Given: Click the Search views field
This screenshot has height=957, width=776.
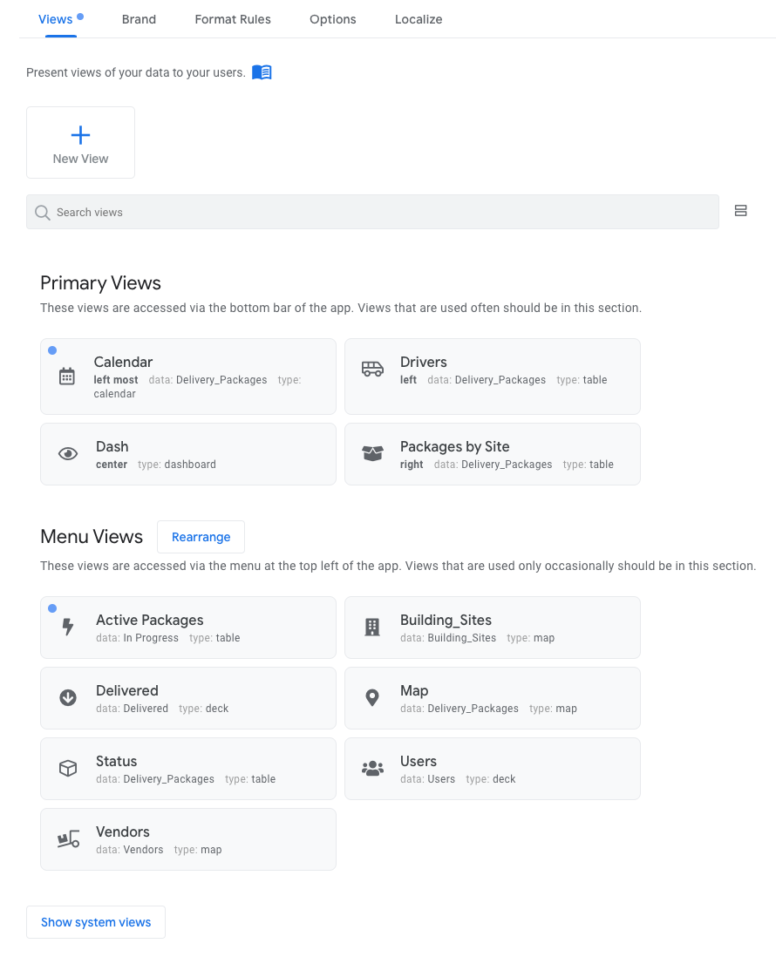Looking at the screenshot, I should [x=372, y=212].
